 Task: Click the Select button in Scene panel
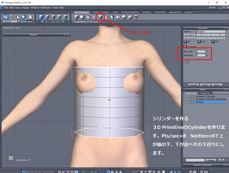point(211,160)
